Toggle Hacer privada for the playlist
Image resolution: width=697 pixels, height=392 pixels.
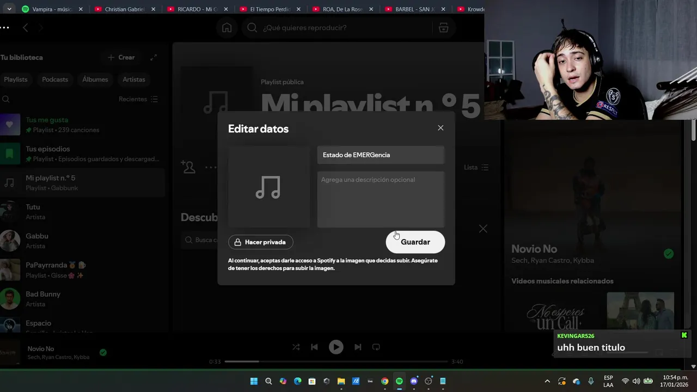point(261,242)
